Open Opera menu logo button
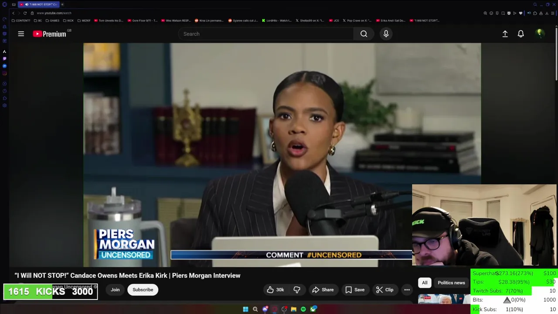The height and width of the screenshot is (314, 558). point(4,4)
